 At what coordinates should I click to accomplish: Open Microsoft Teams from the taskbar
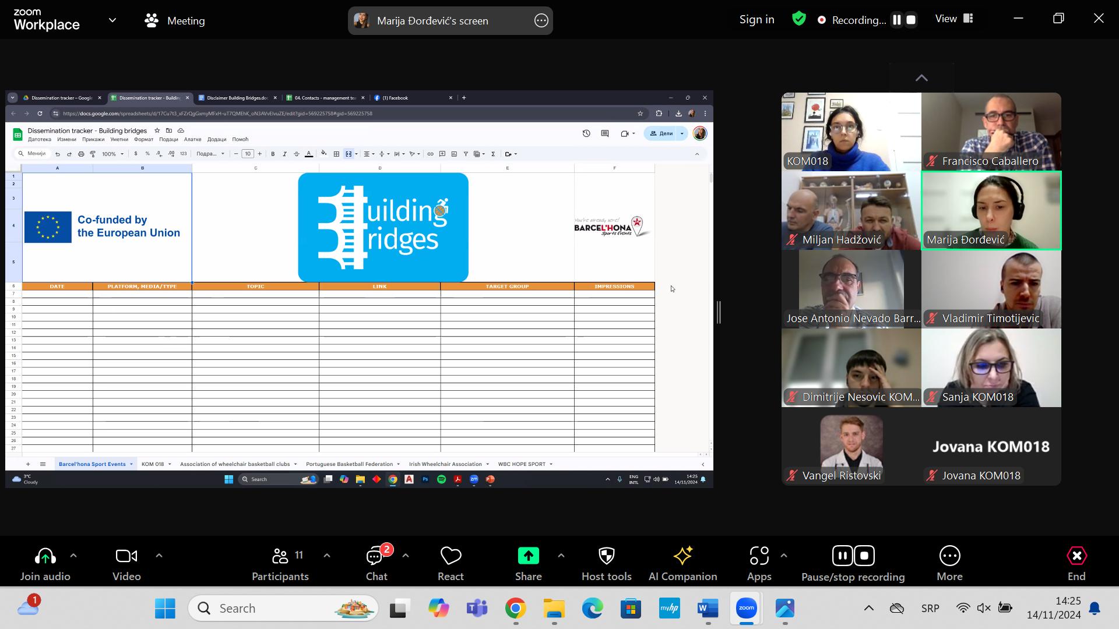(477, 609)
